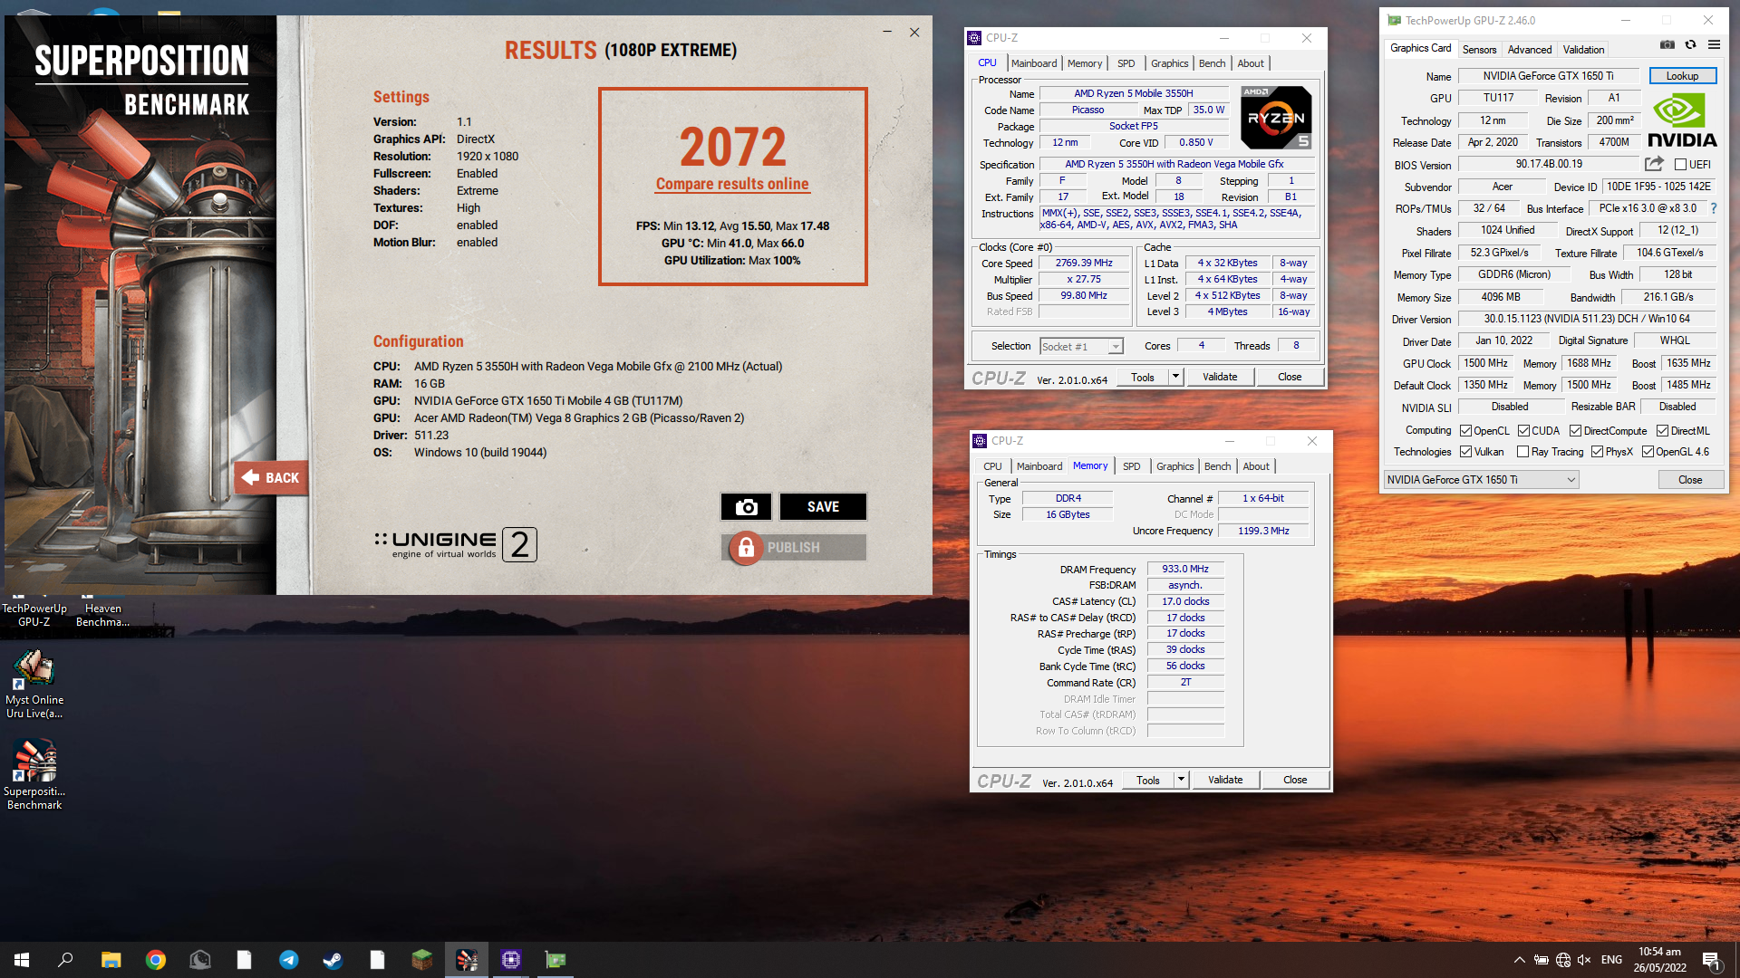Viewport: 1740px width, 978px height.
Task: Open SPD tab in upper CPU-Z window
Action: 1126,63
